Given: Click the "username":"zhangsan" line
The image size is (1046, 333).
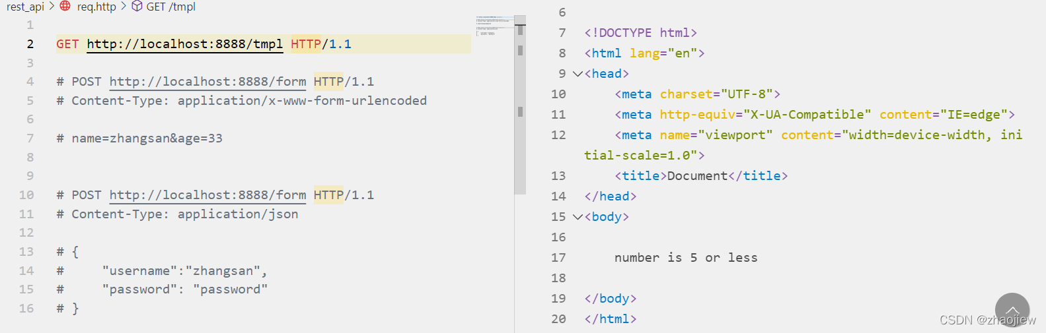Looking at the screenshot, I should pyautogui.click(x=162, y=271).
